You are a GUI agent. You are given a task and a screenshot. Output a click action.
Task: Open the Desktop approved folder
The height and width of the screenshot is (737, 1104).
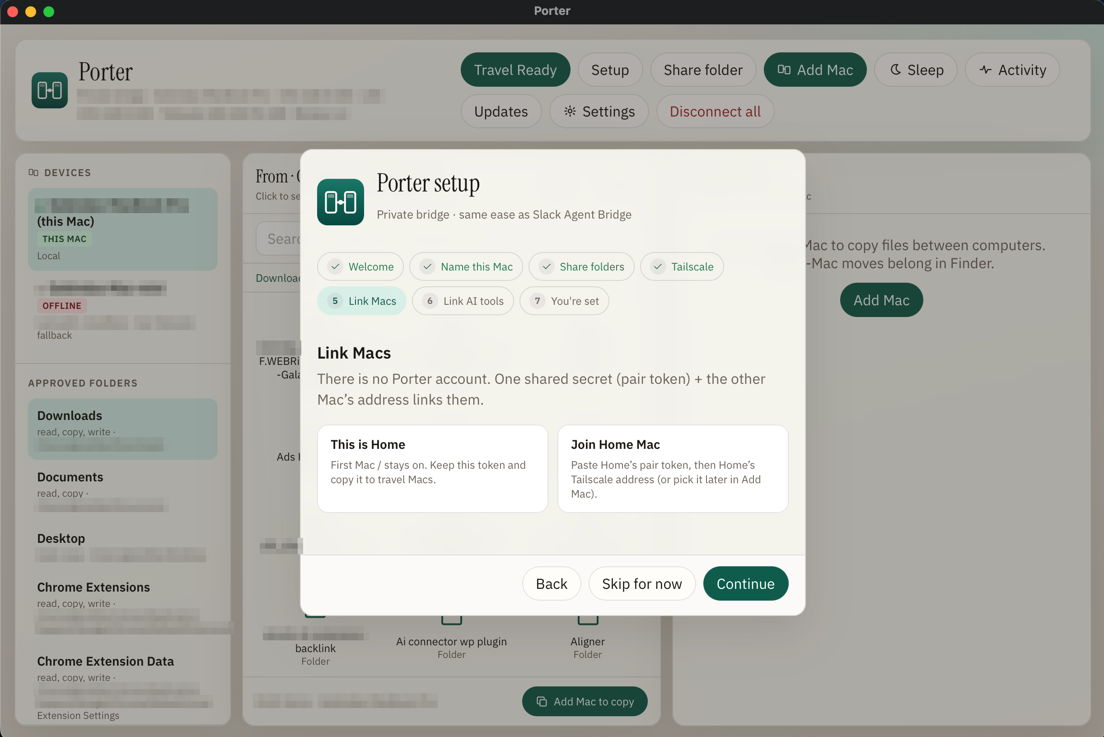[x=123, y=546]
